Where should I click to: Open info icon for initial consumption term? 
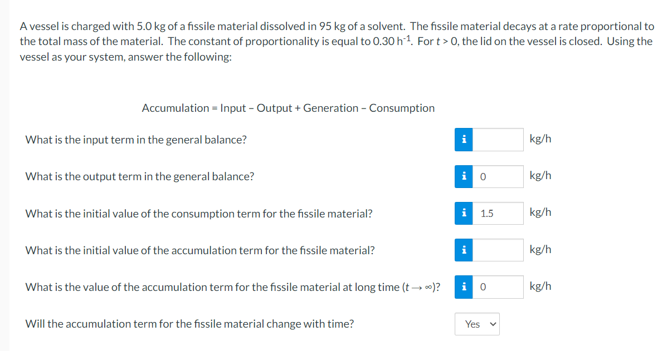[464, 213]
